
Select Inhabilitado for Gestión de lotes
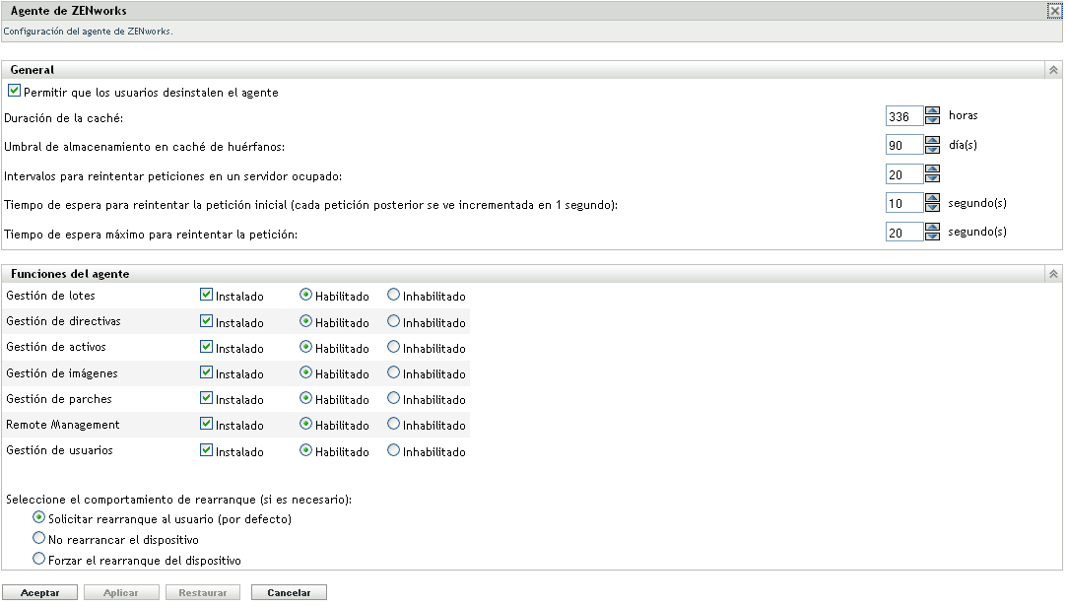point(394,296)
